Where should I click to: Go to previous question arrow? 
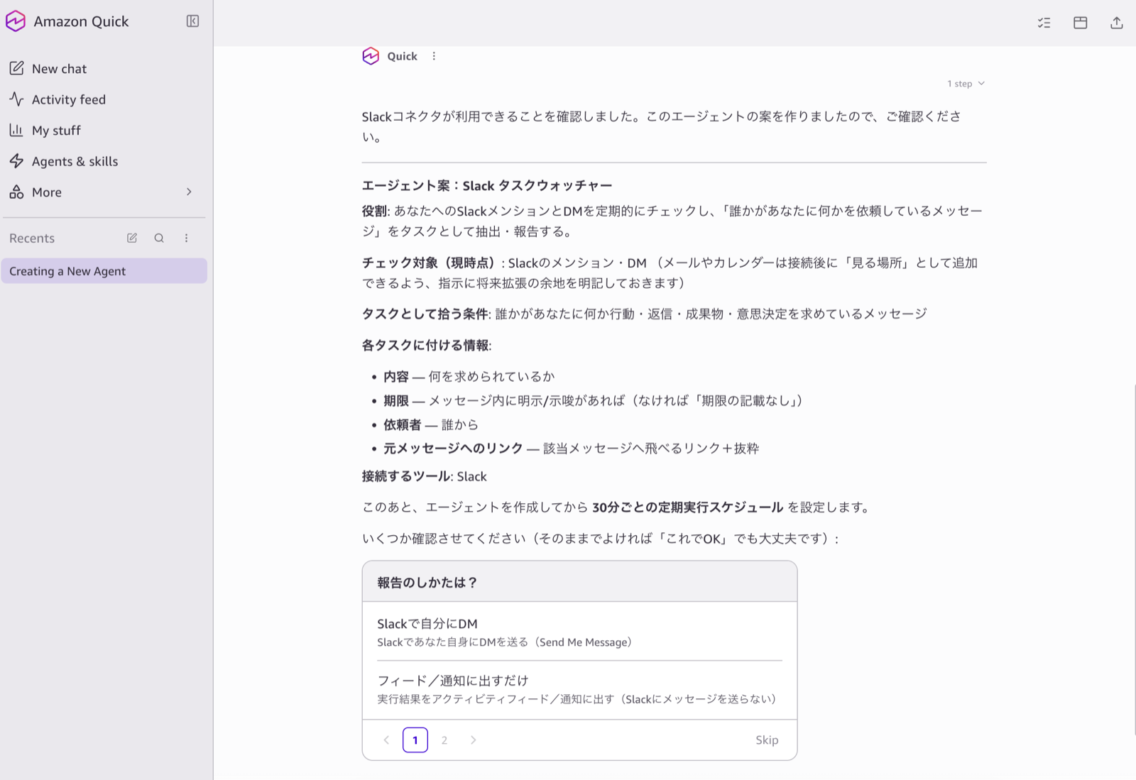pyautogui.click(x=386, y=740)
